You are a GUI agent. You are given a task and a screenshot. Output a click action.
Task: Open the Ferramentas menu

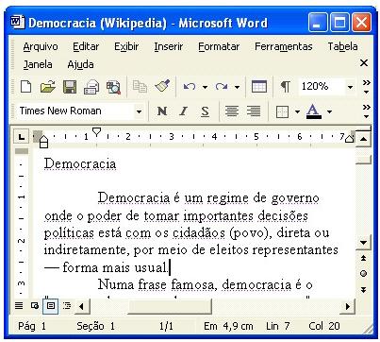284,46
